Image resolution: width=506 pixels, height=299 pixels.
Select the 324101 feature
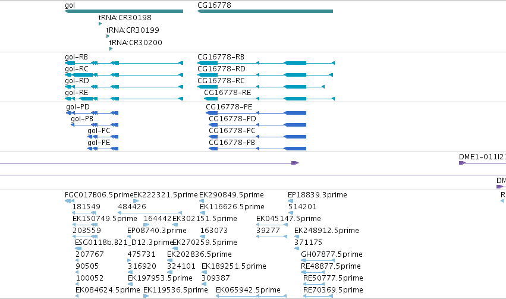[x=181, y=266]
